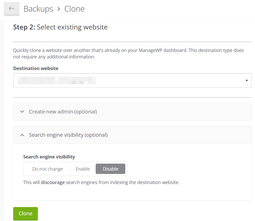Screen dimensions: 255x221
Task: Expand the Create new admin section
Action: tap(63, 112)
